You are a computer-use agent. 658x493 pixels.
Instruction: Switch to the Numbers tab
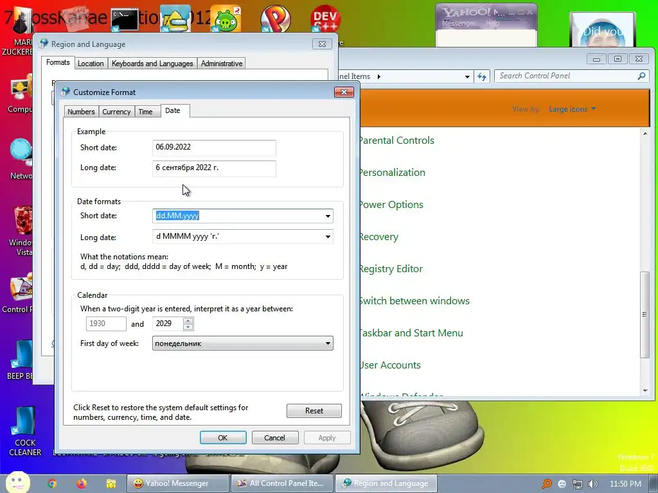click(81, 112)
